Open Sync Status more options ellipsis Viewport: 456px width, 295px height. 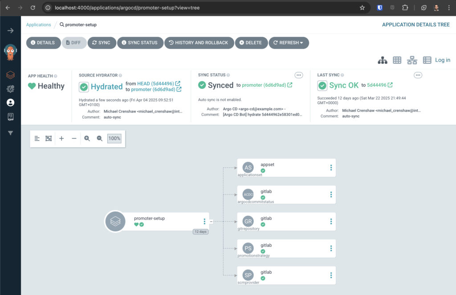(299, 75)
